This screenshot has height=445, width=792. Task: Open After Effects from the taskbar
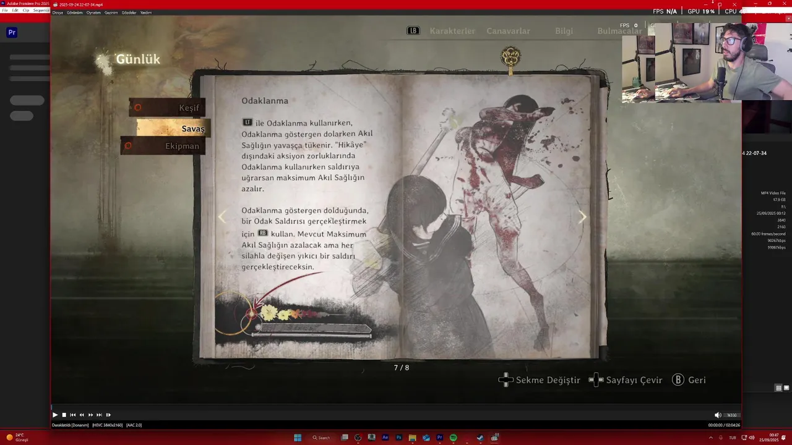coord(385,438)
